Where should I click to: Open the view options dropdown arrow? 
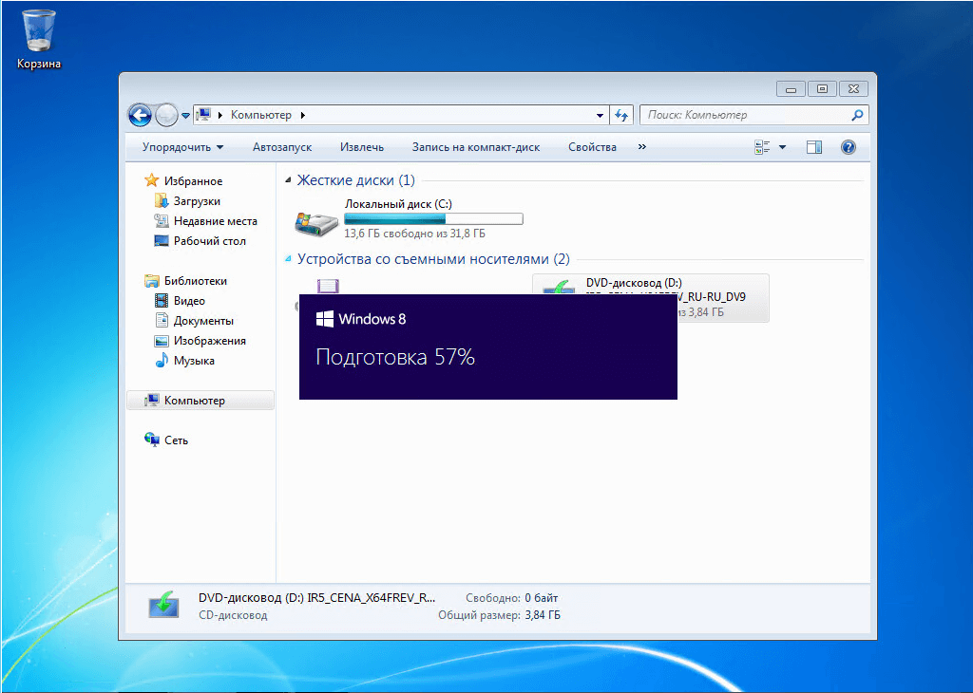(783, 147)
